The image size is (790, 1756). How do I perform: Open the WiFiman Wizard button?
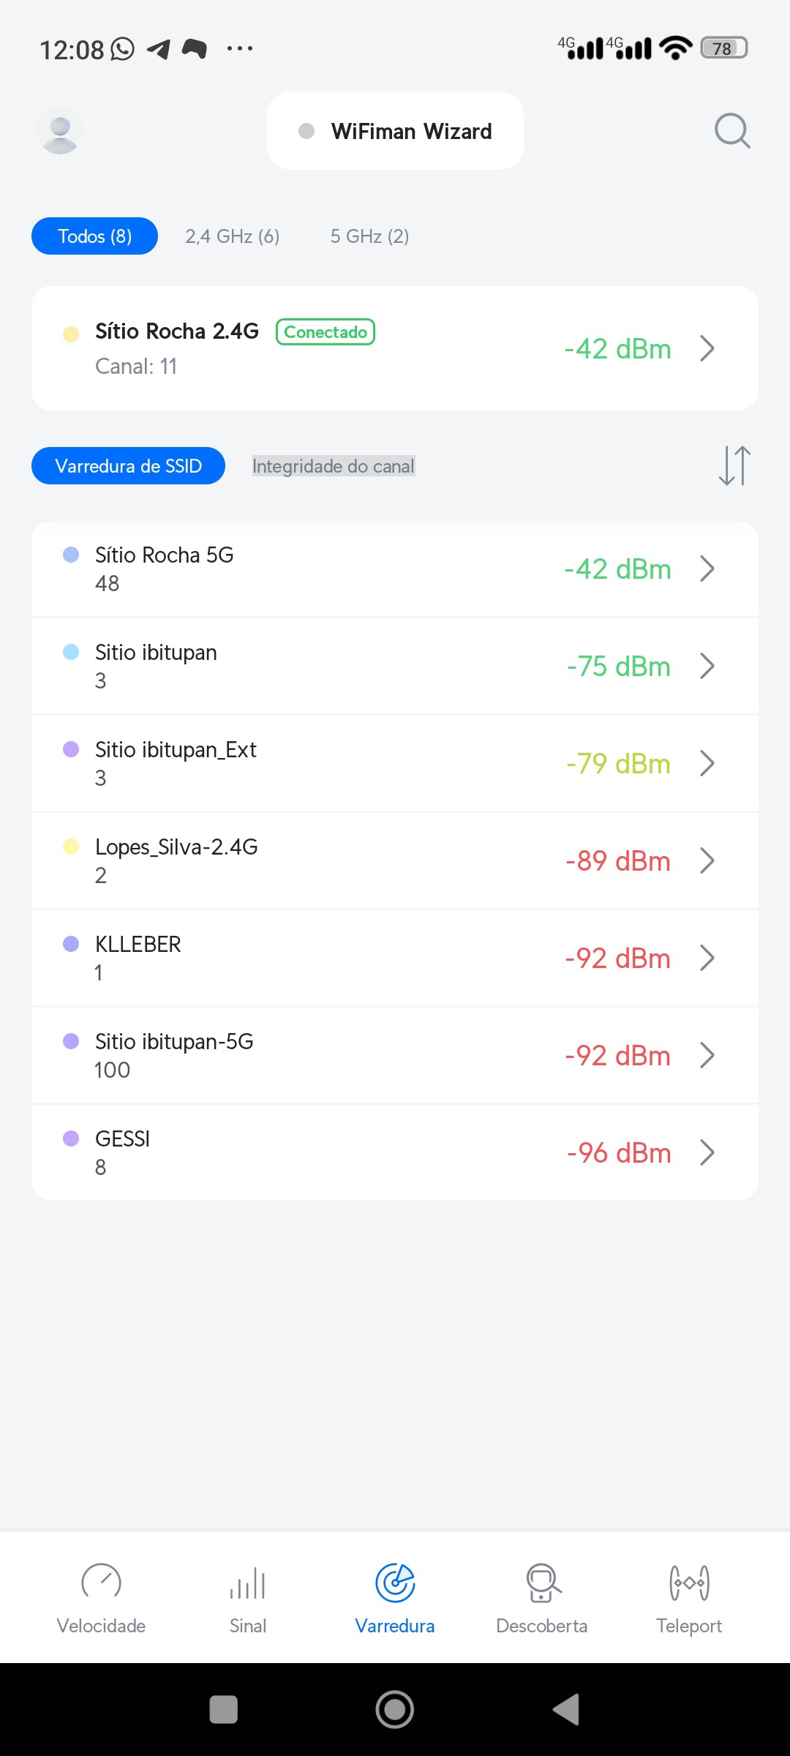tap(395, 131)
